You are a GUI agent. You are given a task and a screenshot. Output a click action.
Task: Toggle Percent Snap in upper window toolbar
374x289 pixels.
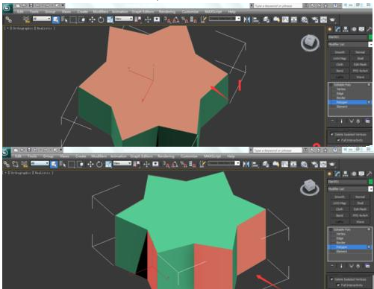[x=184, y=19]
